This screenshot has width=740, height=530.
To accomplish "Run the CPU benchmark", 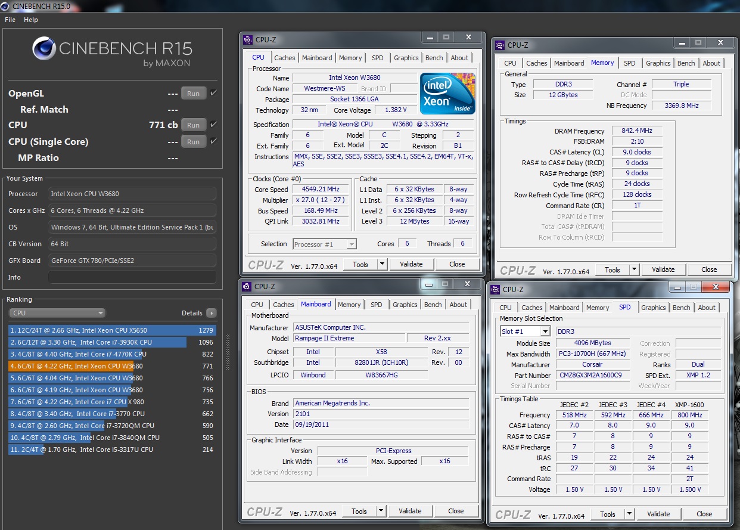I will point(194,125).
